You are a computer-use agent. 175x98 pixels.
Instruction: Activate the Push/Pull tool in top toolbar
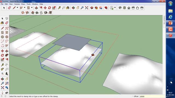[x=36, y=8]
